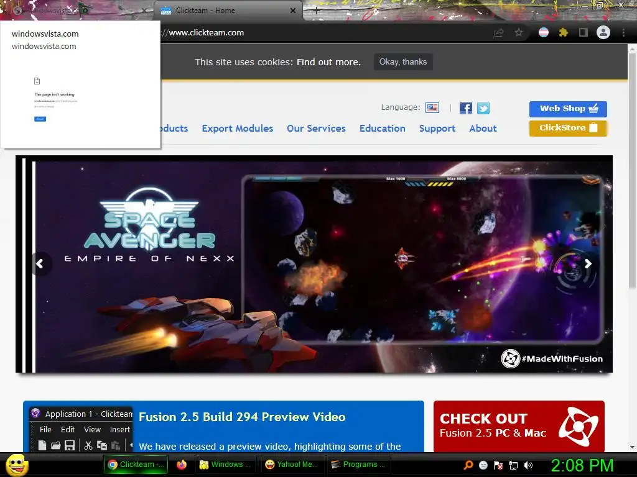Viewport: 637px width, 477px height.
Task: Open Clickteam's Facebook page icon
Action: tap(465, 108)
